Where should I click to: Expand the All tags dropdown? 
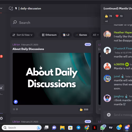[x=96, y=35]
